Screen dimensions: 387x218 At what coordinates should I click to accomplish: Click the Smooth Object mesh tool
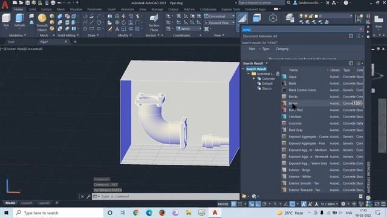[42, 22]
